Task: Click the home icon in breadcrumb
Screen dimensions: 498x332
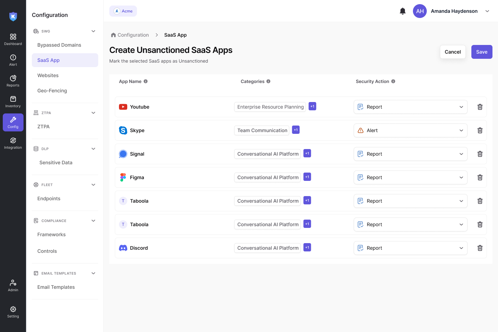Action: [x=113, y=35]
